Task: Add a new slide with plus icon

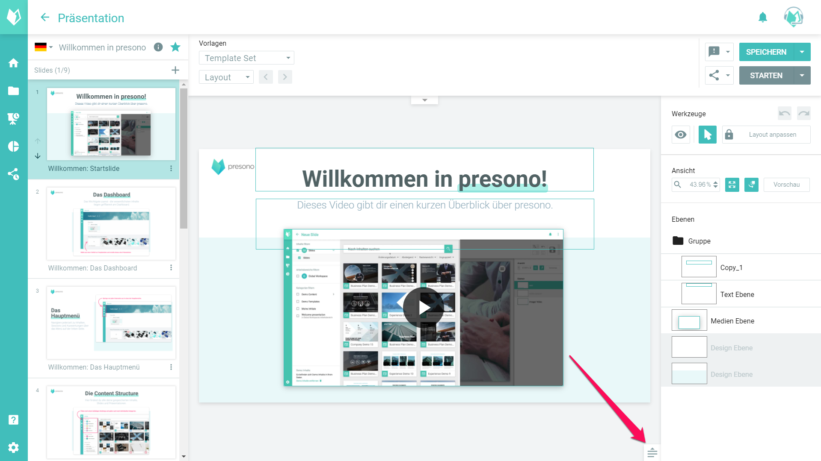Action: pyautogui.click(x=175, y=70)
